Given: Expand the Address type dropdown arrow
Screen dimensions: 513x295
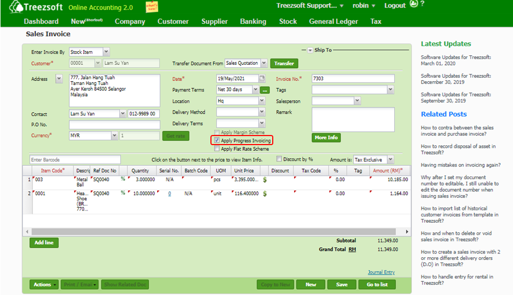Looking at the screenshot, I should point(59,79).
